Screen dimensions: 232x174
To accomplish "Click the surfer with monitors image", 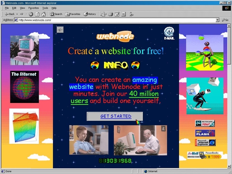I will coord(205,96).
